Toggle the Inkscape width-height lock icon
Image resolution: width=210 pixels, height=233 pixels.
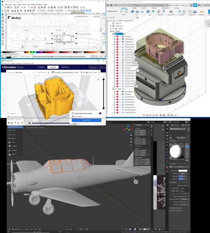coord(64,11)
